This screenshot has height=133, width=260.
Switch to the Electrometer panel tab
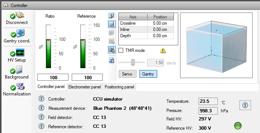(x=85, y=87)
